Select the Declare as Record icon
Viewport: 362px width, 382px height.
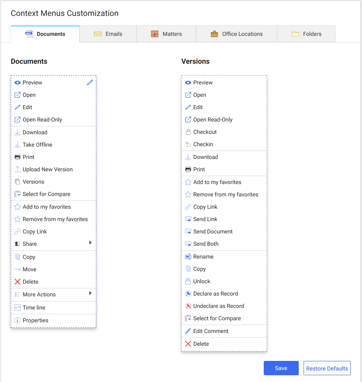(x=188, y=294)
